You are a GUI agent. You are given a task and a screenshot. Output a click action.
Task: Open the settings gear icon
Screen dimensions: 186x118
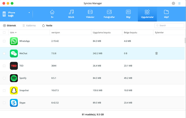[x=173, y=3]
